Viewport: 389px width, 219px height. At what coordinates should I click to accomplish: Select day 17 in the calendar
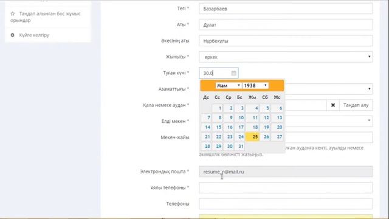pos(240,127)
